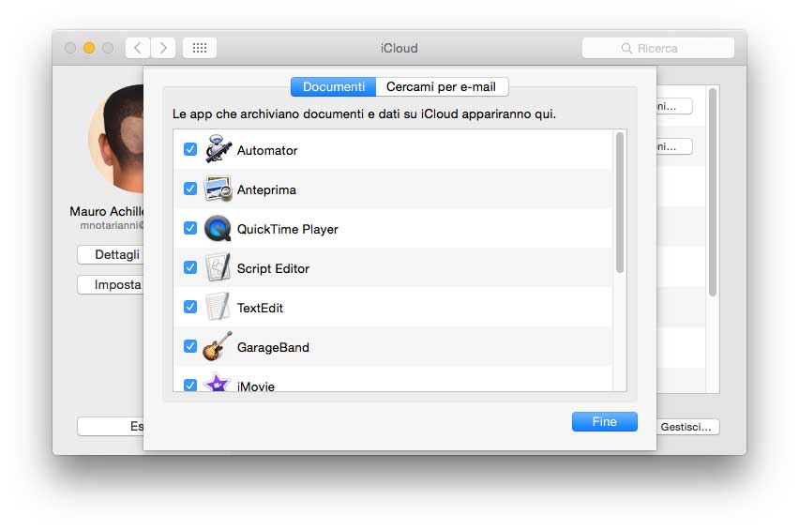The image size is (799, 530).
Task: Click the Ricerca search field
Action: point(657,49)
